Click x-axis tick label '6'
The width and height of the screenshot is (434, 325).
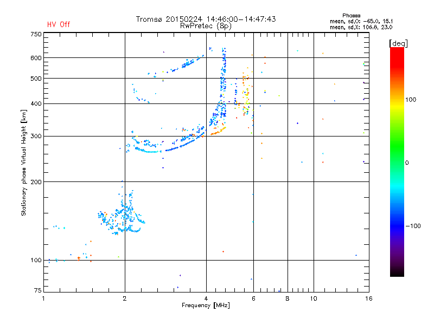click(x=253, y=298)
